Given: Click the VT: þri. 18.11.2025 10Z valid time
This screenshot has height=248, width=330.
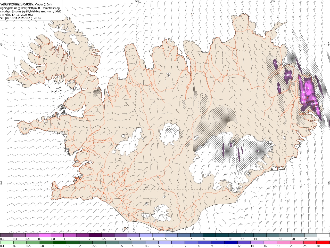Looking at the screenshot, I should (x=15, y=18).
